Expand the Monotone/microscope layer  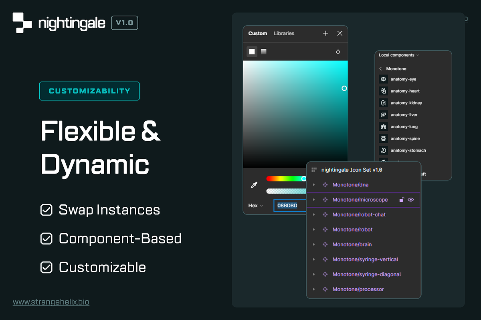click(314, 200)
